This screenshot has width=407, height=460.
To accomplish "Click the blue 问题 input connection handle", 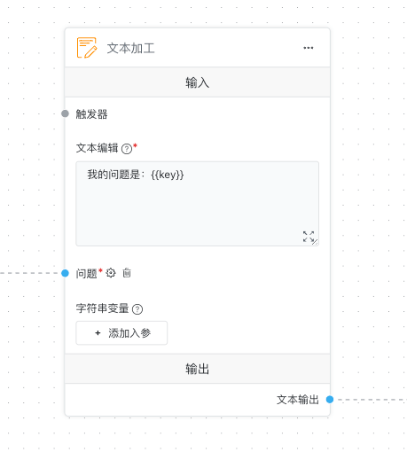I will click(x=65, y=273).
